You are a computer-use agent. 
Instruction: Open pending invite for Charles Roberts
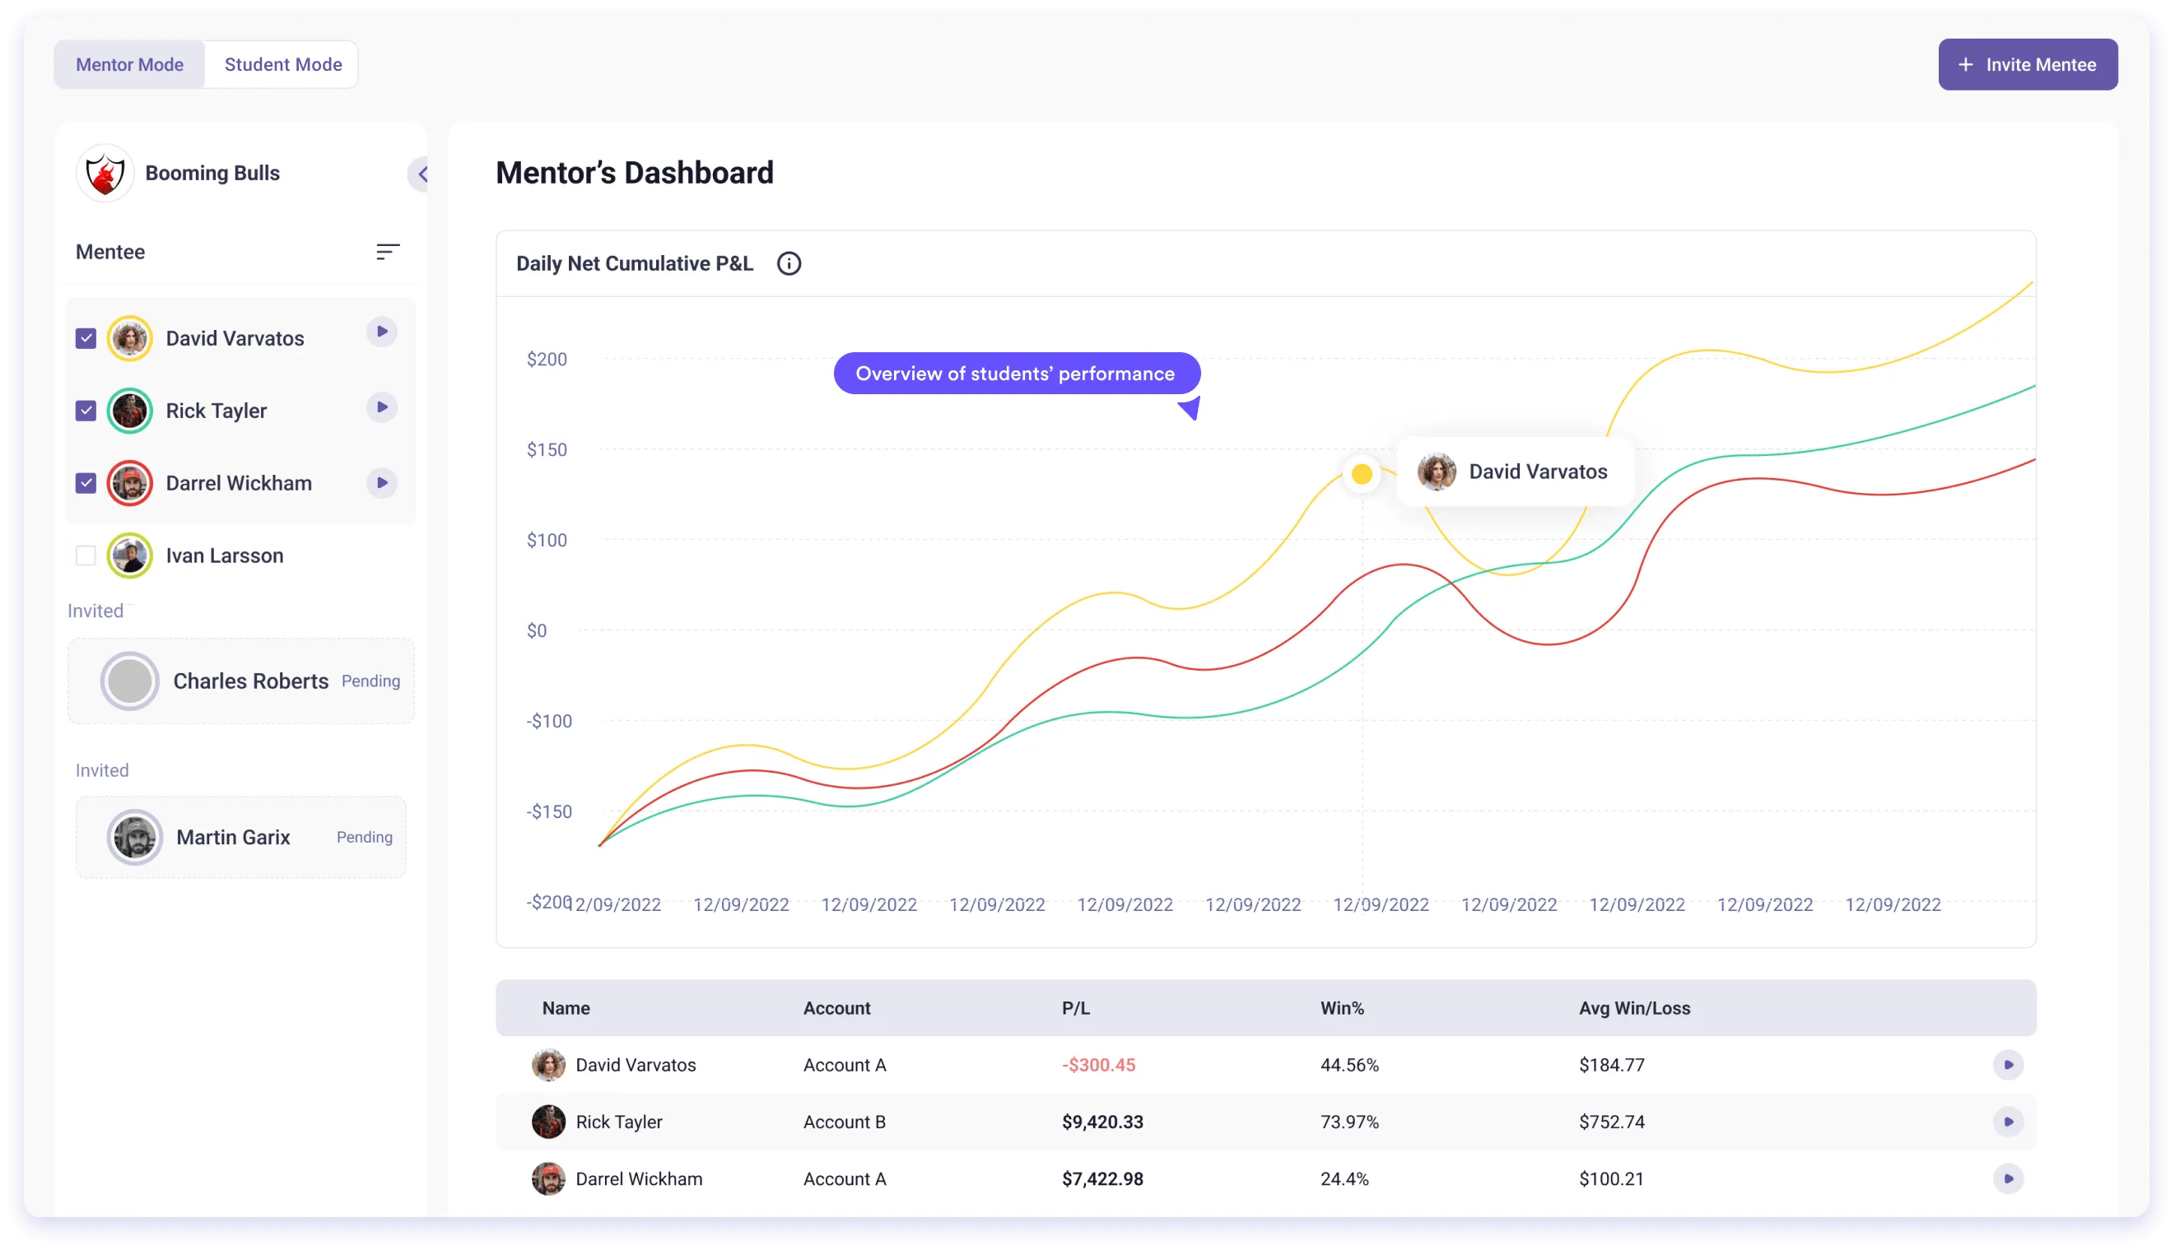click(241, 681)
